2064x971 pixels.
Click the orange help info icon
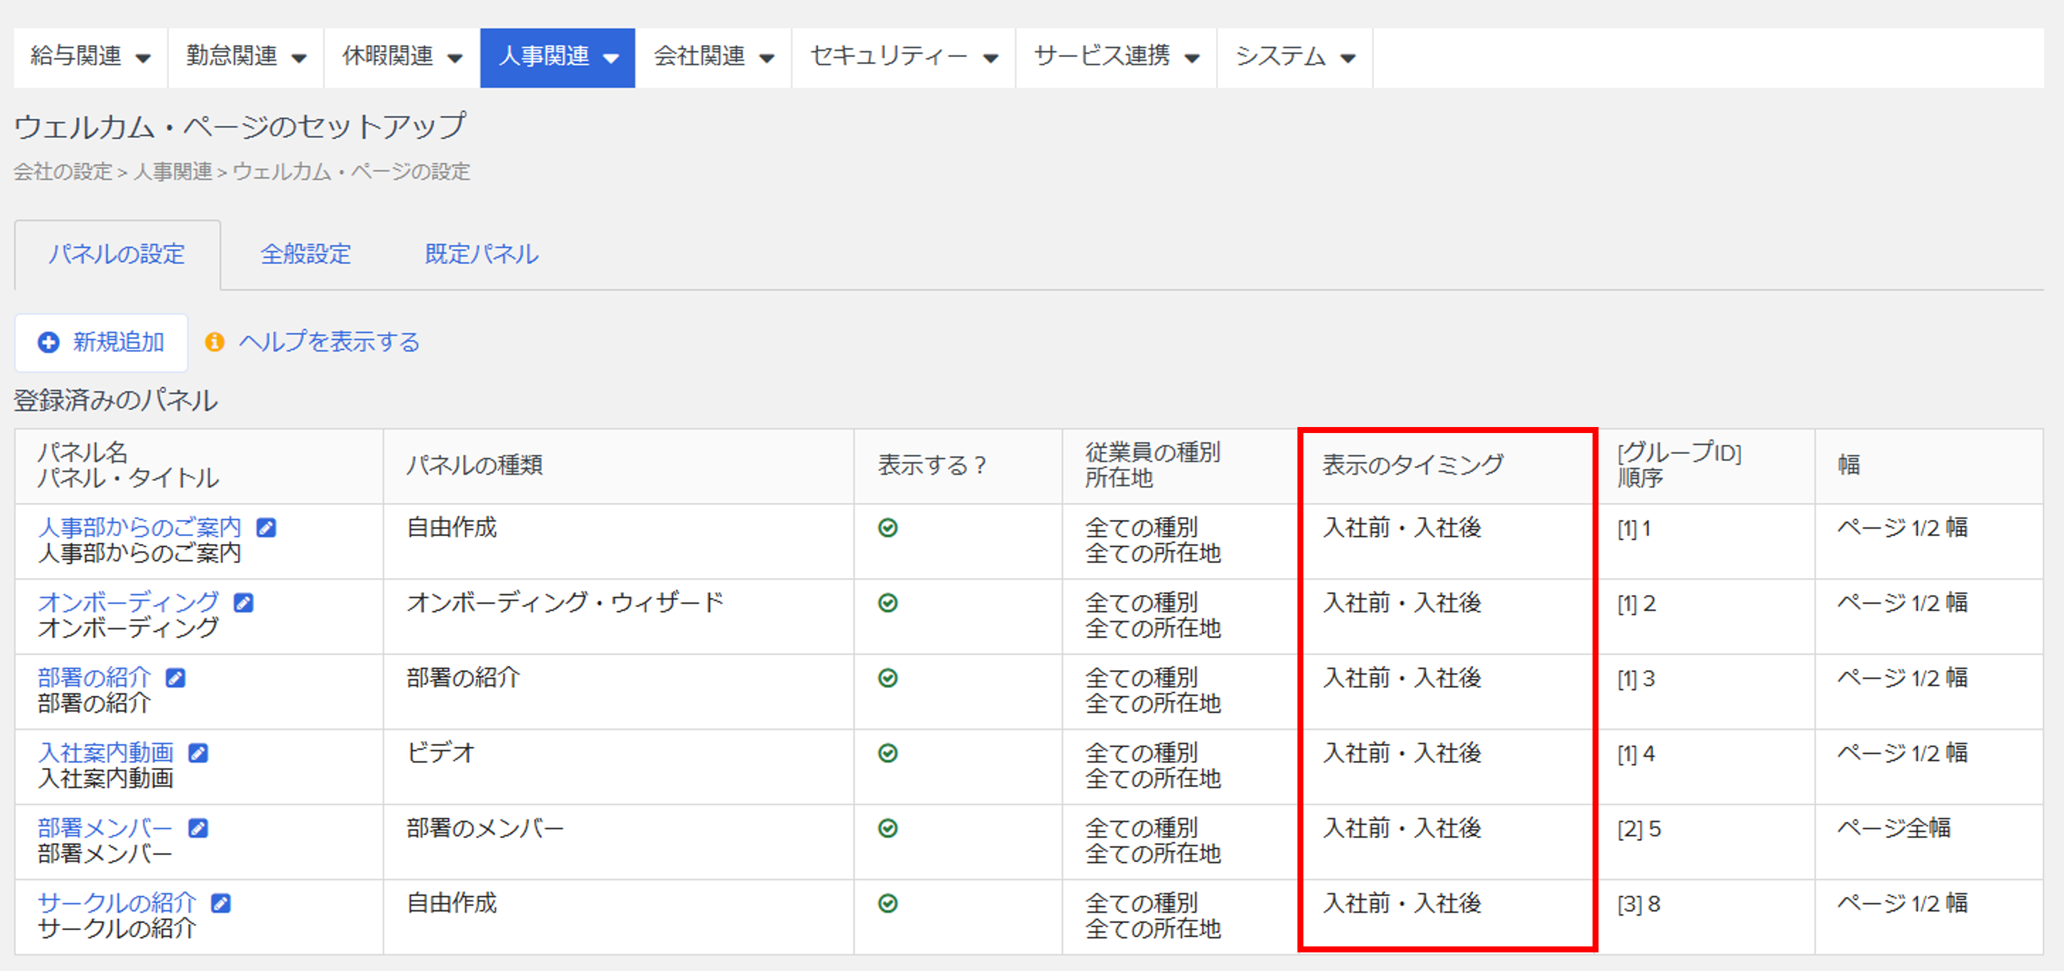pos(214,342)
